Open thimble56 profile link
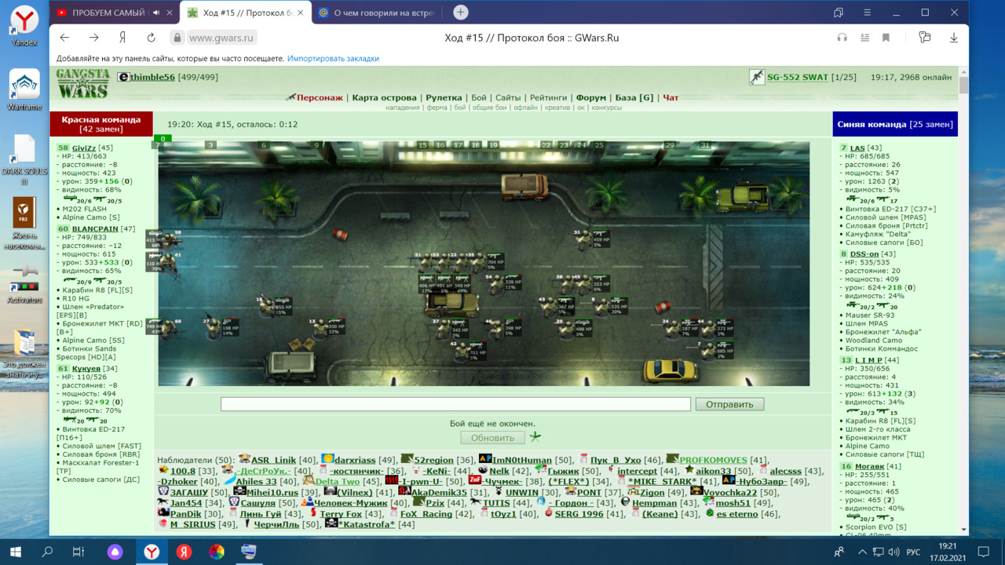The image size is (1005, 565). pyautogui.click(x=152, y=77)
